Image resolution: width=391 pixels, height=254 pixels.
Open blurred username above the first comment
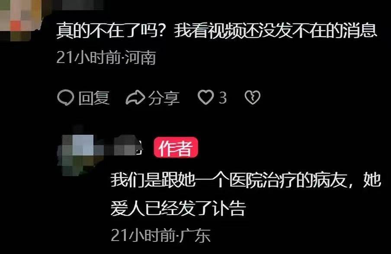pos(82,4)
